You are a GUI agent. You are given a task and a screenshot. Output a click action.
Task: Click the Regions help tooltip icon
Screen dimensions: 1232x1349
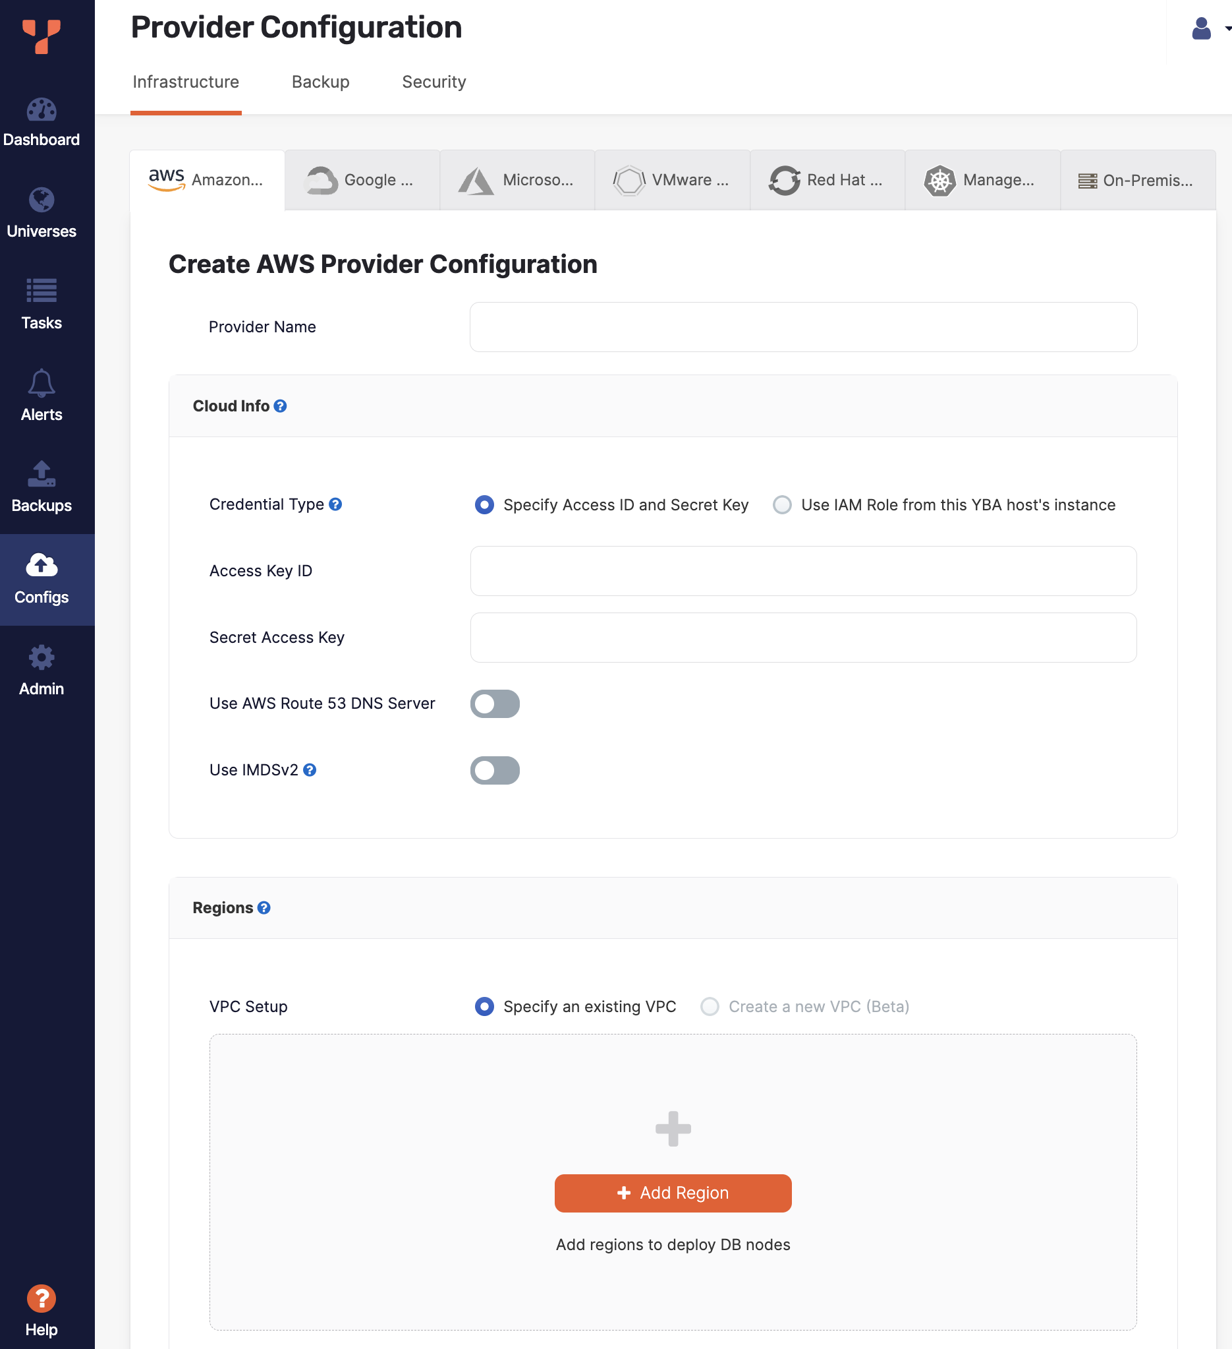265,907
